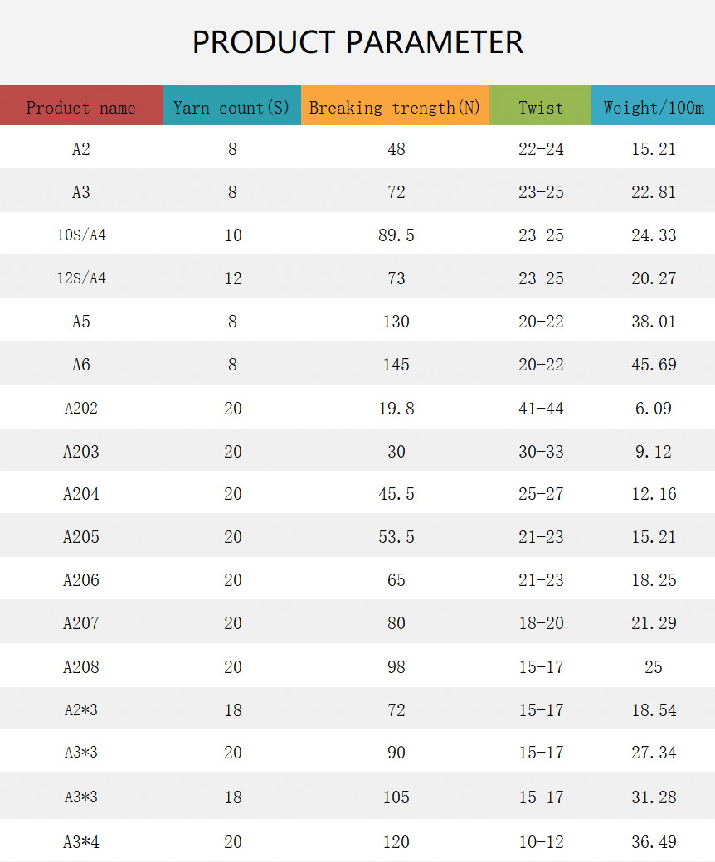The image size is (715, 862).
Task: Select the A202 product name cell
Action: click(x=80, y=409)
